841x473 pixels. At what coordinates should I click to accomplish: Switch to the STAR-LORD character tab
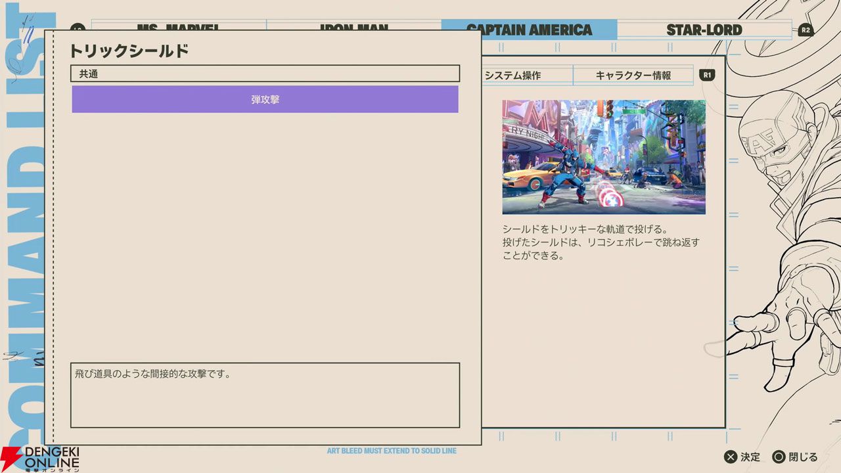pyautogui.click(x=704, y=30)
